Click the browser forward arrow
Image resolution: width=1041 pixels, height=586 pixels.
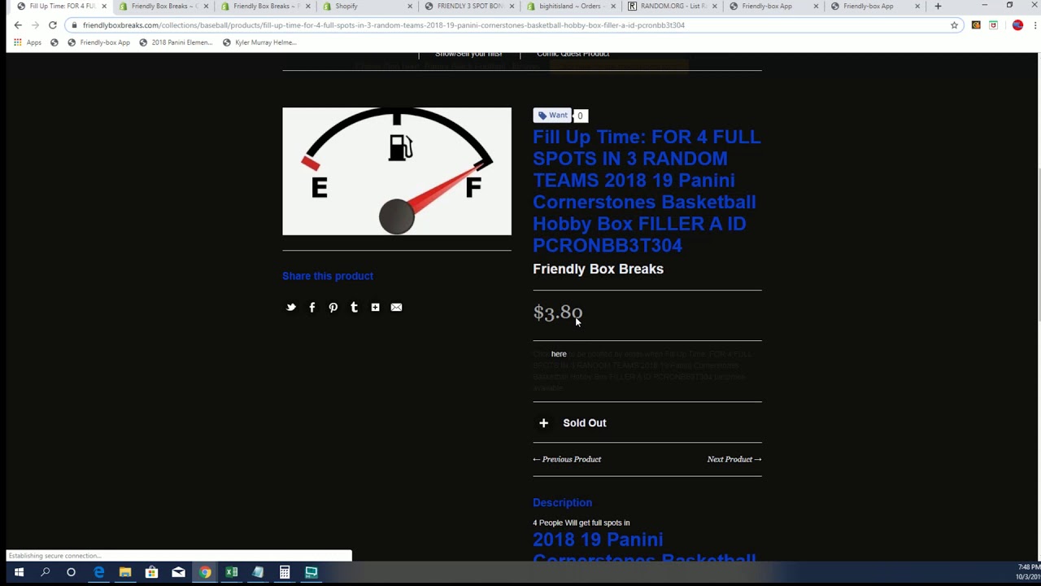pyautogui.click(x=35, y=25)
